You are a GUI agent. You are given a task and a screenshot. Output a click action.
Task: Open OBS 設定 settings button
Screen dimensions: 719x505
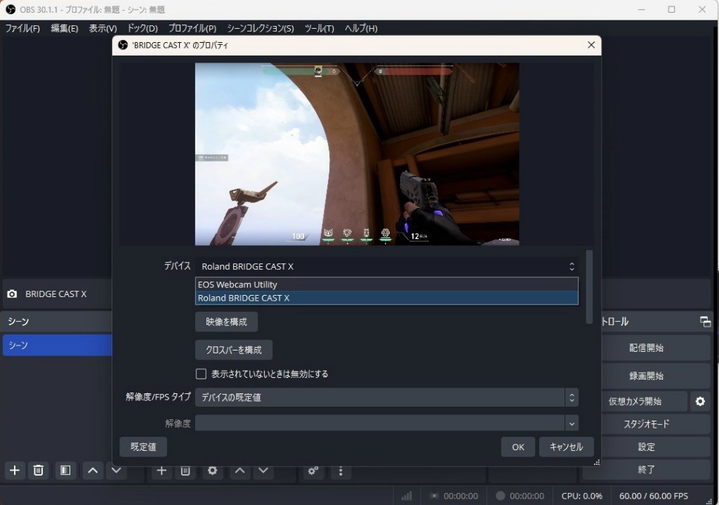[x=646, y=447]
